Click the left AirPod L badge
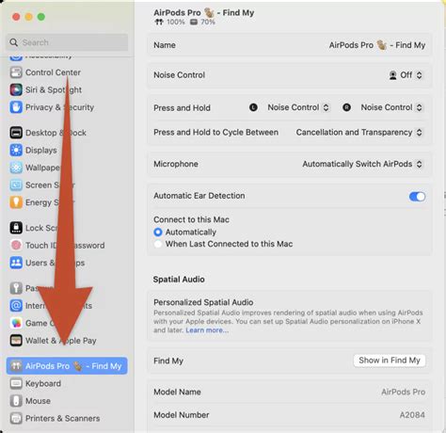 253,107
